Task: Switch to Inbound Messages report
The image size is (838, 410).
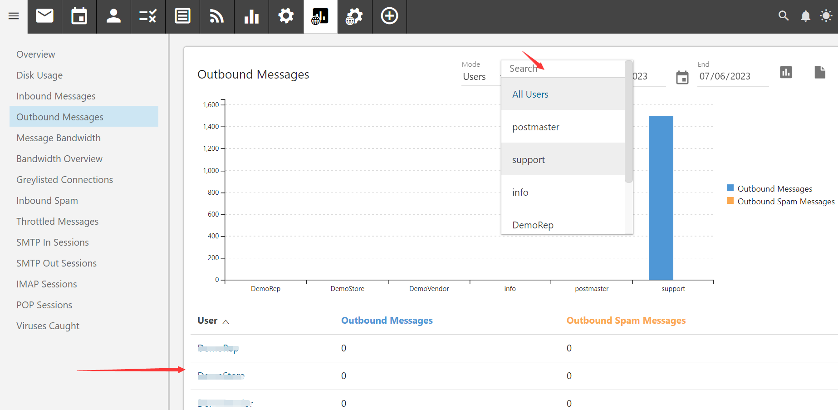Action: click(56, 96)
